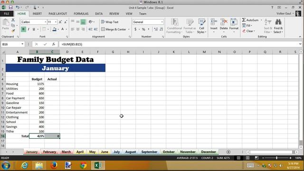
Task: Toggle Underline formatting
Action: [x=34, y=29]
